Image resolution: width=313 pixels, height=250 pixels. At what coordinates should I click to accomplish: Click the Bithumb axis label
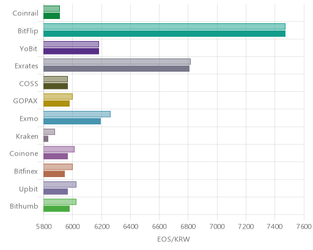(x=24, y=206)
